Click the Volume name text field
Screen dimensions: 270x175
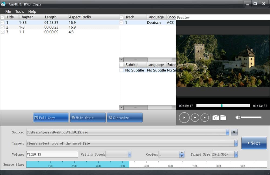click(52, 154)
